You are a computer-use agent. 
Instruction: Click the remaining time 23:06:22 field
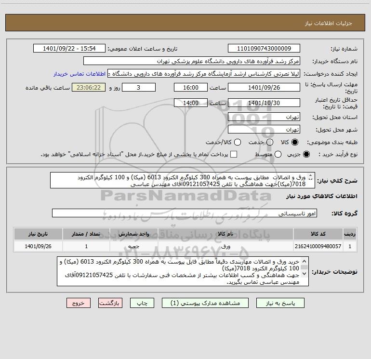tap(89, 87)
